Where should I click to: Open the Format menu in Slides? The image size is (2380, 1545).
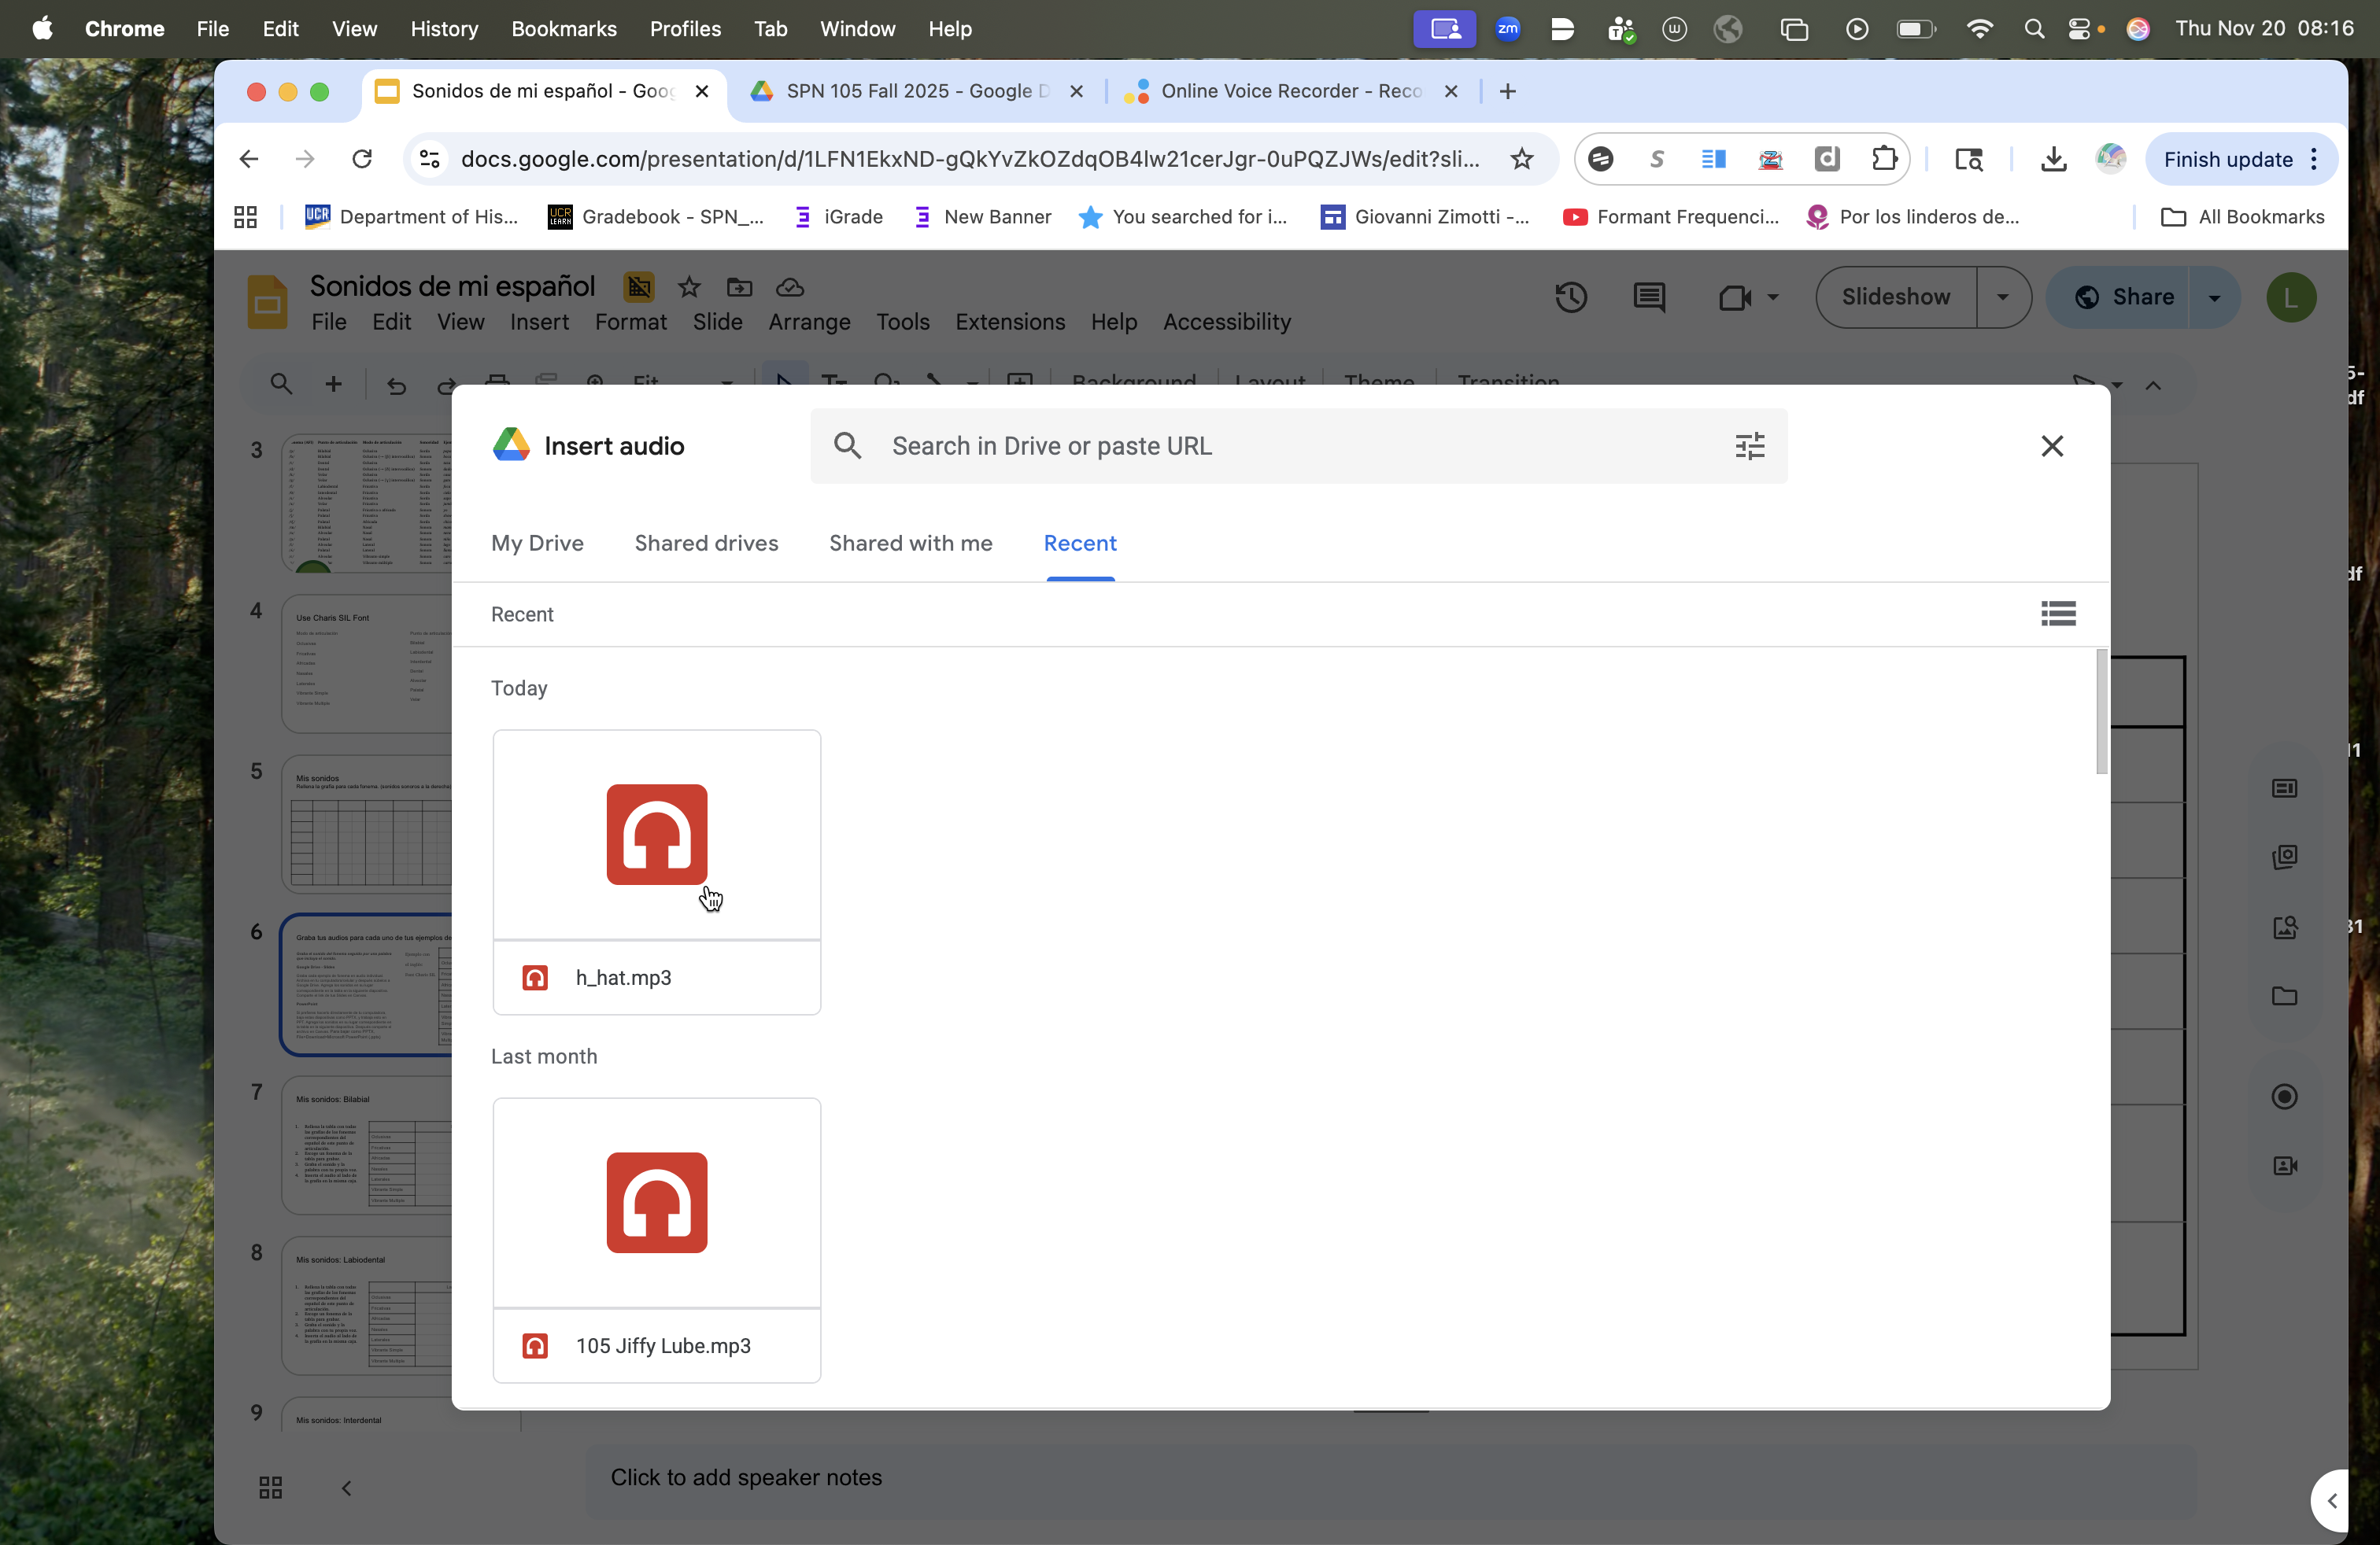coord(630,322)
